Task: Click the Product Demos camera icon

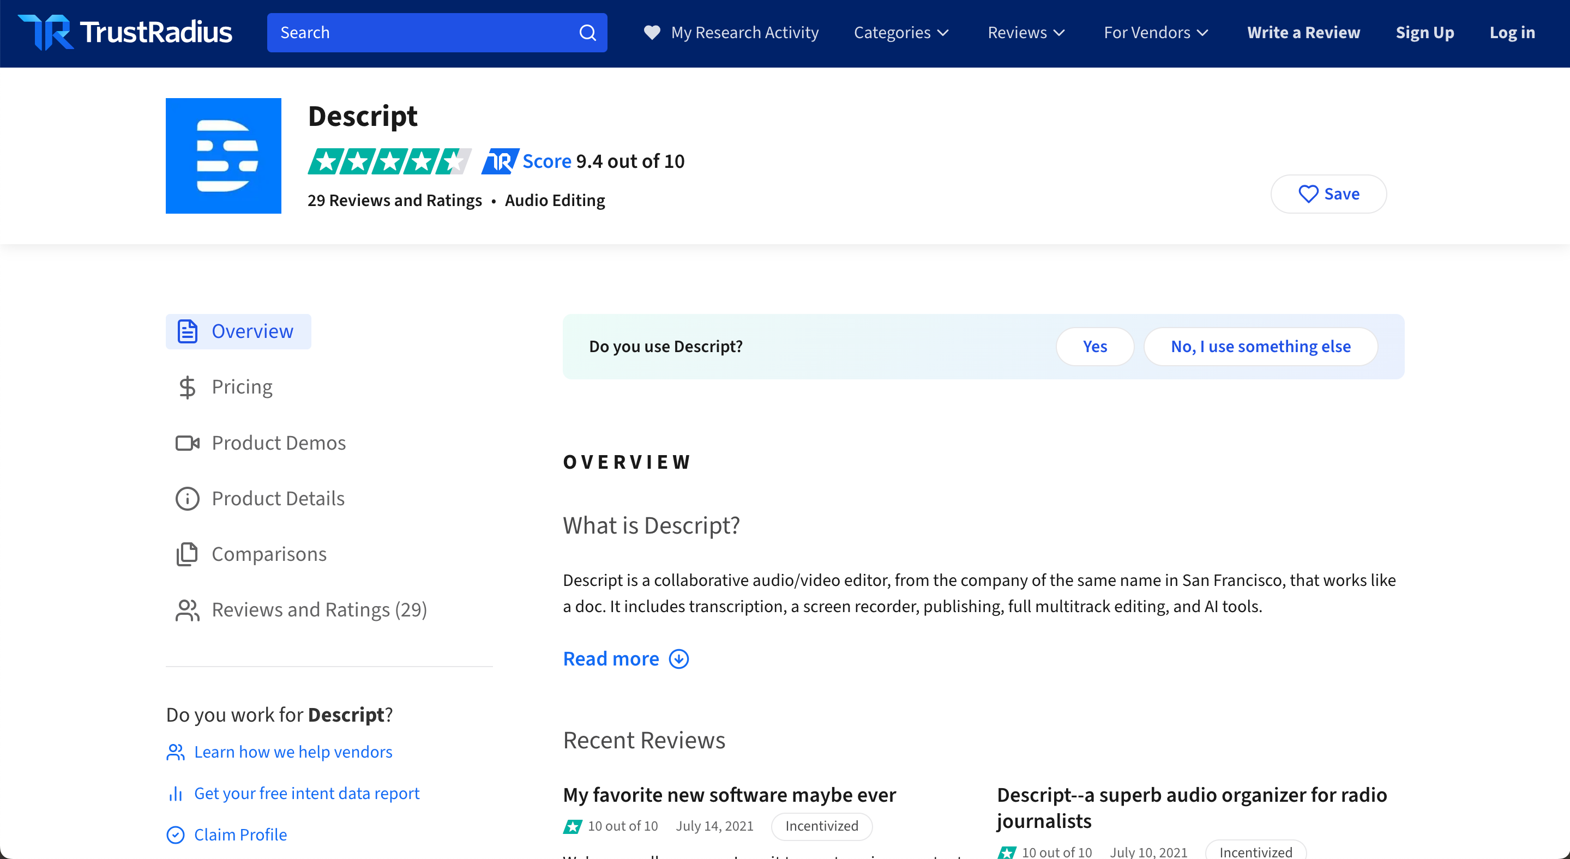Action: (x=187, y=443)
